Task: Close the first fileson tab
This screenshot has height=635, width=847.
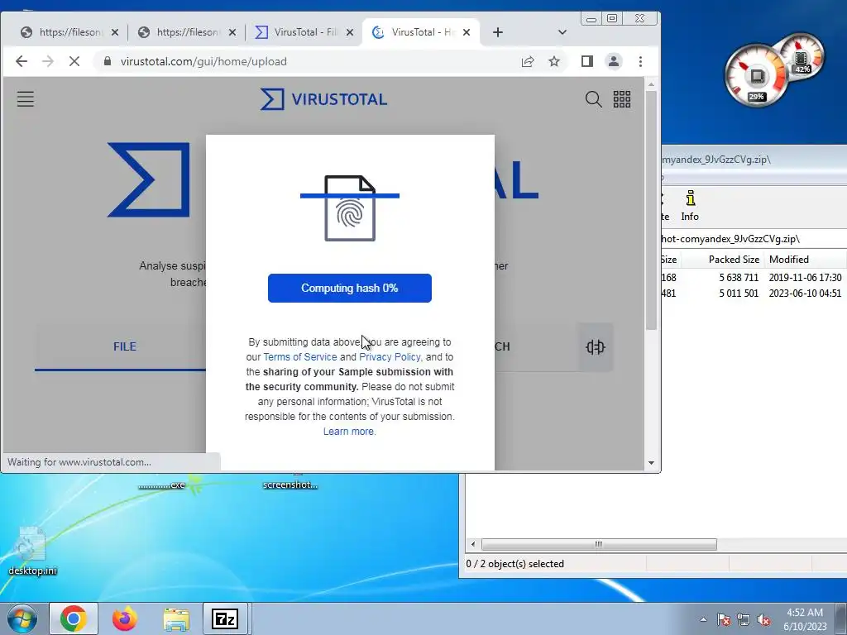Action: coord(114,32)
